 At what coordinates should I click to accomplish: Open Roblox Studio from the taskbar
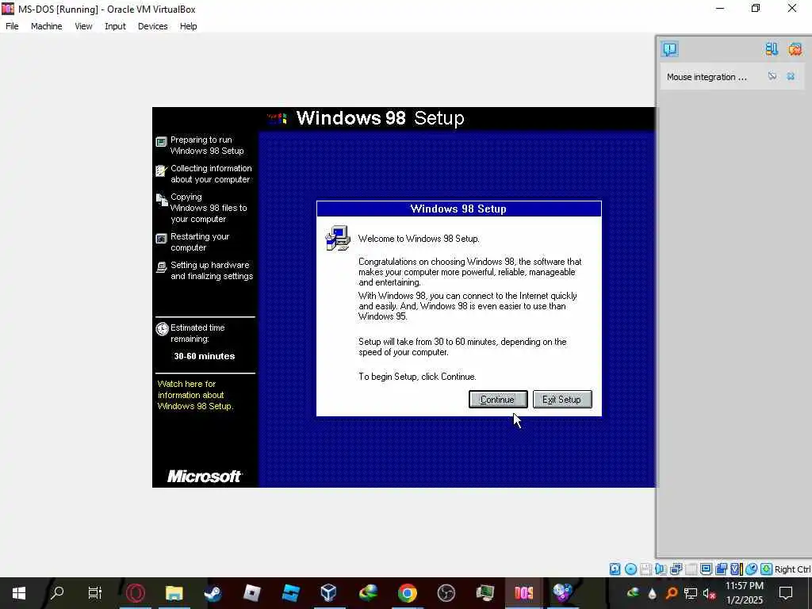click(x=290, y=593)
